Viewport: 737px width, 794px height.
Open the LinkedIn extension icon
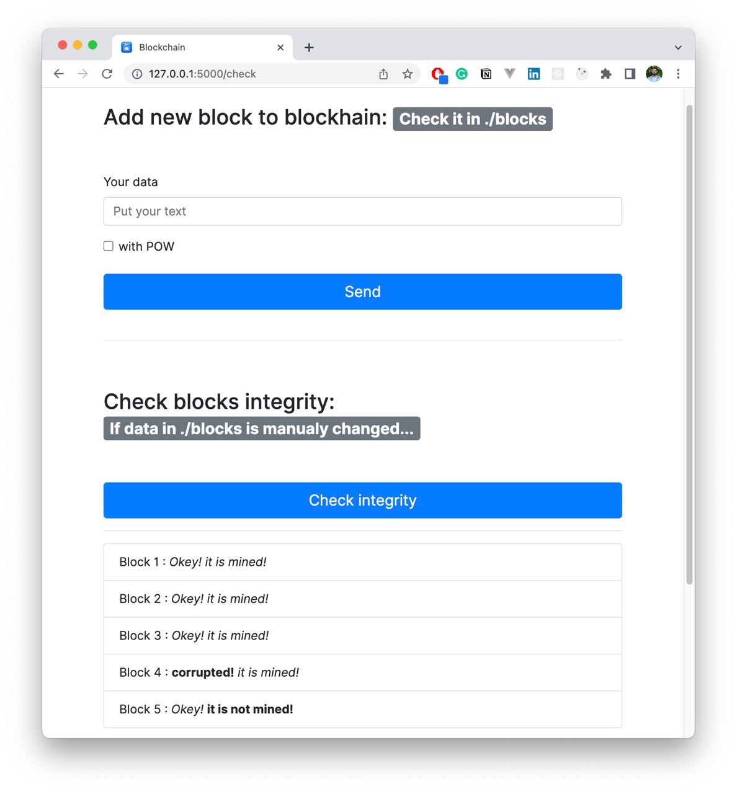click(534, 74)
